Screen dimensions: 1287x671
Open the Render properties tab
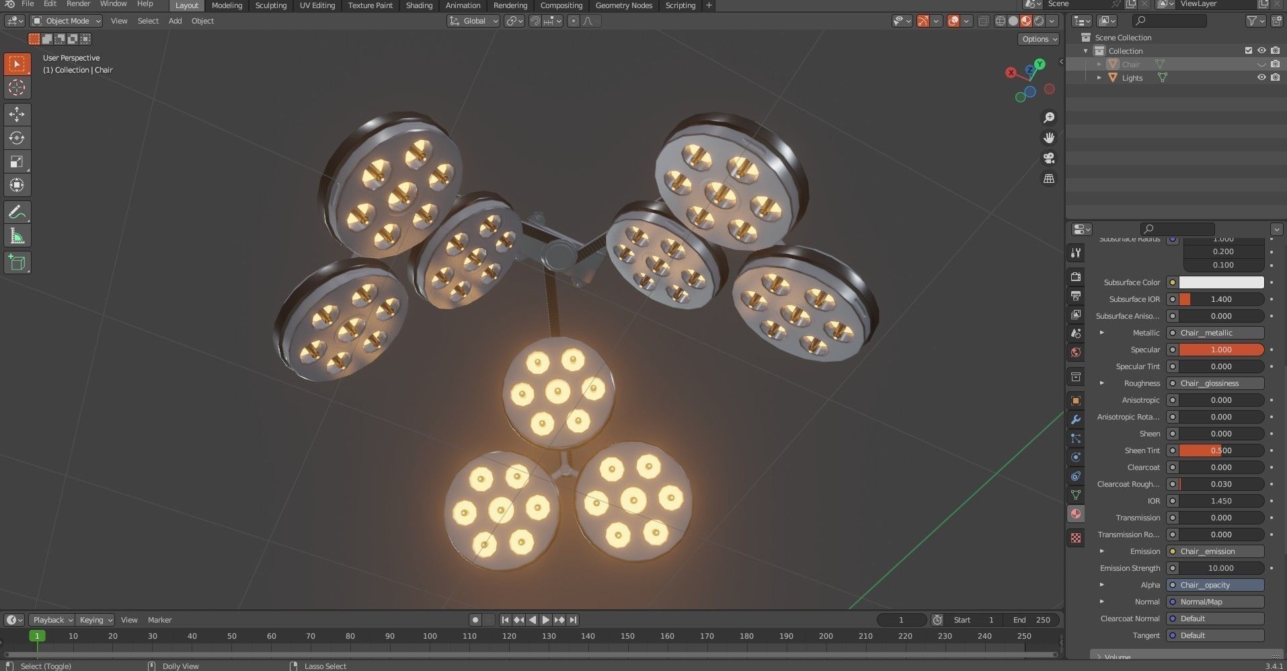(x=1076, y=277)
